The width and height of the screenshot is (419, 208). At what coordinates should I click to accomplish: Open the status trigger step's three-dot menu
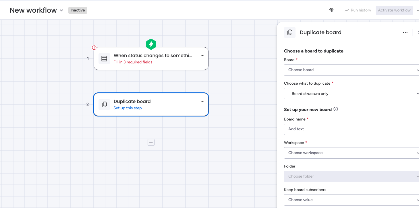[202, 56]
